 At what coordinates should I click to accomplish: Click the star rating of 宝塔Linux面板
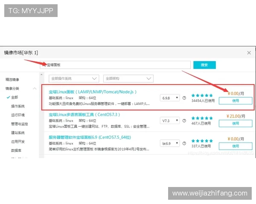tap(202, 95)
